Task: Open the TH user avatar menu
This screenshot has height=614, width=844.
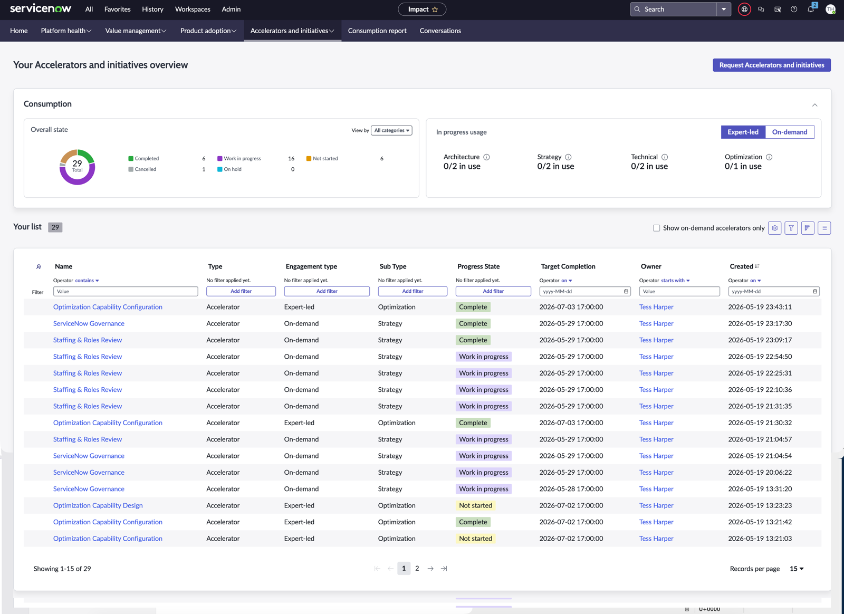Action: pos(830,9)
